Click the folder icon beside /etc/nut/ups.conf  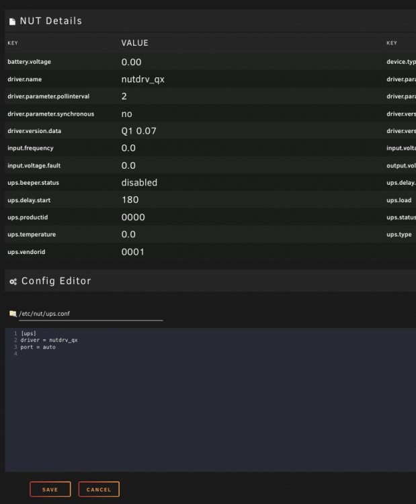point(13,313)
